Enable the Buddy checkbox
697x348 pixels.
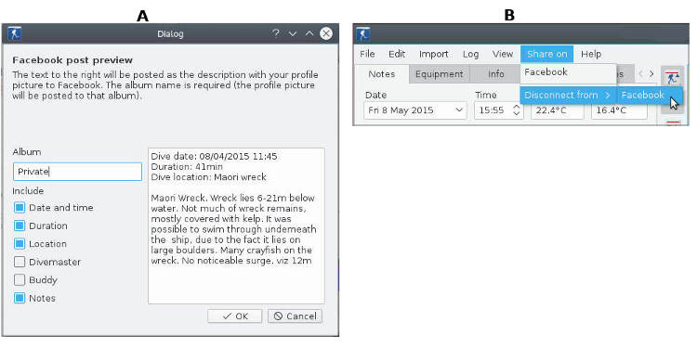coord(20,280)
